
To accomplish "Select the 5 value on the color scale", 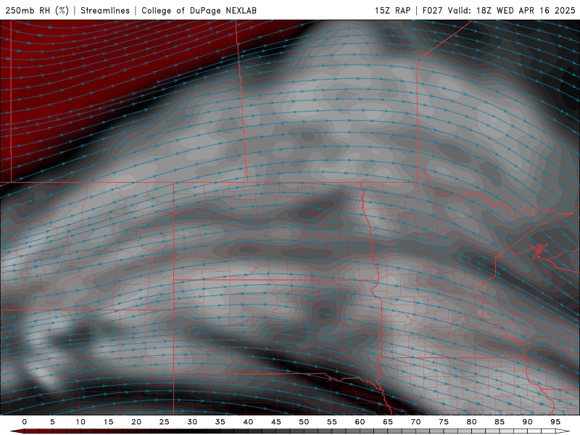I will tap(52, 422).
